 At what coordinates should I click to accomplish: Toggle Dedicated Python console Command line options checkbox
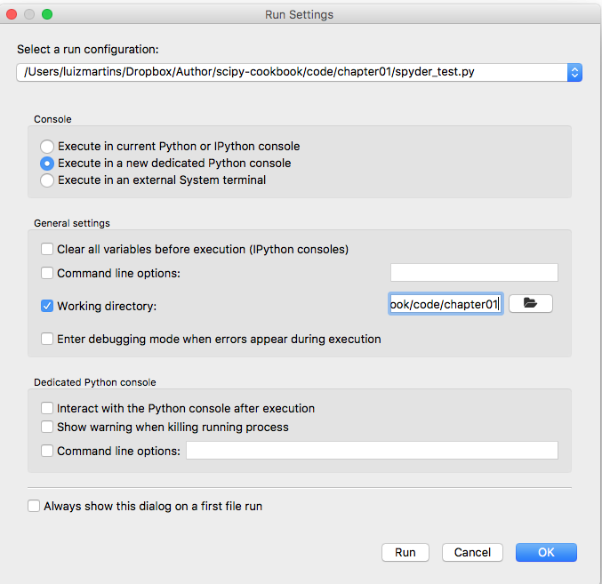click(47, 451)
